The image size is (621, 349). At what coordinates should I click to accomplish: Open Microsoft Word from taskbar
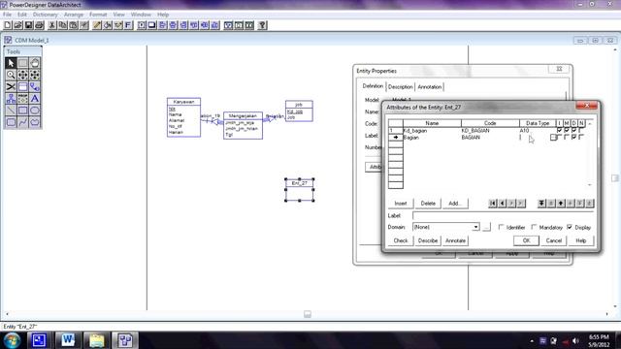pos(68,340)
